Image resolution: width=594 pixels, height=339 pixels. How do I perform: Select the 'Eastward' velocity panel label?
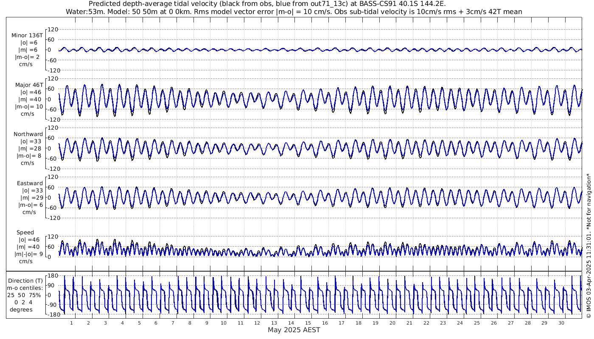pos(29,183)
